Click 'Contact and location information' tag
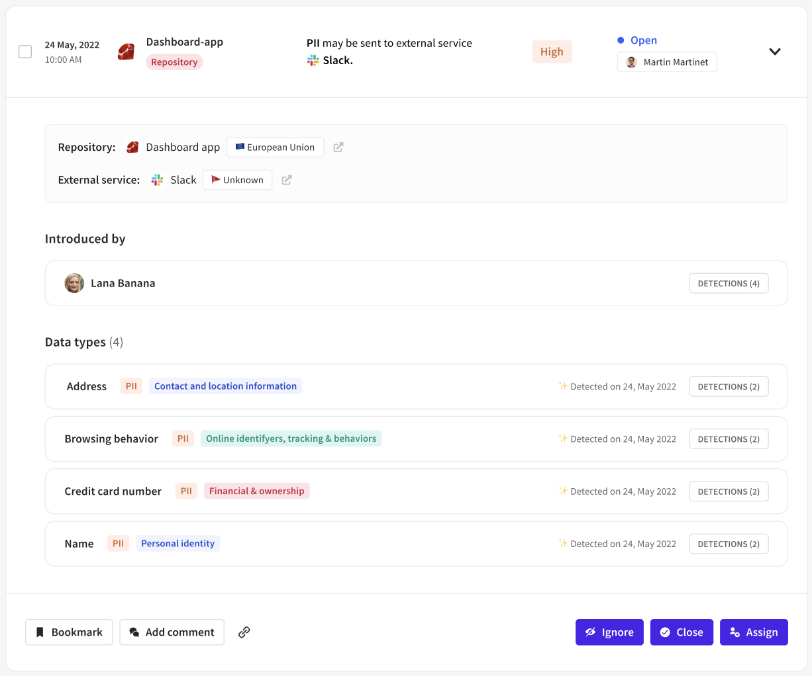This screenshot has height=676, width=812. (225, 386)
